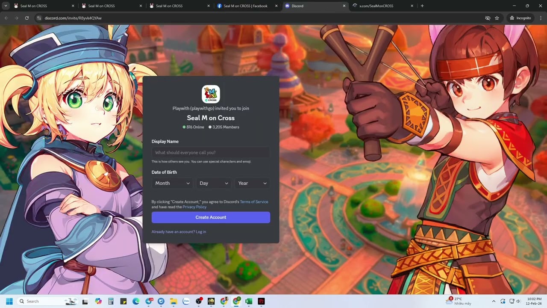Click the address bar URL

point(73,18)
